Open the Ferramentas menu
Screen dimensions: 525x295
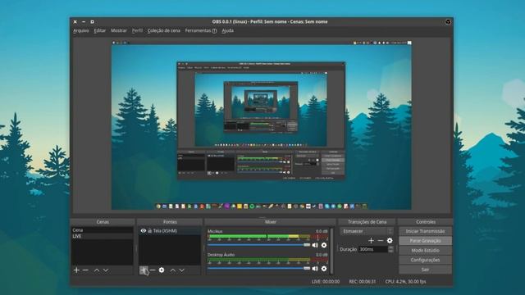pos(200,30)
